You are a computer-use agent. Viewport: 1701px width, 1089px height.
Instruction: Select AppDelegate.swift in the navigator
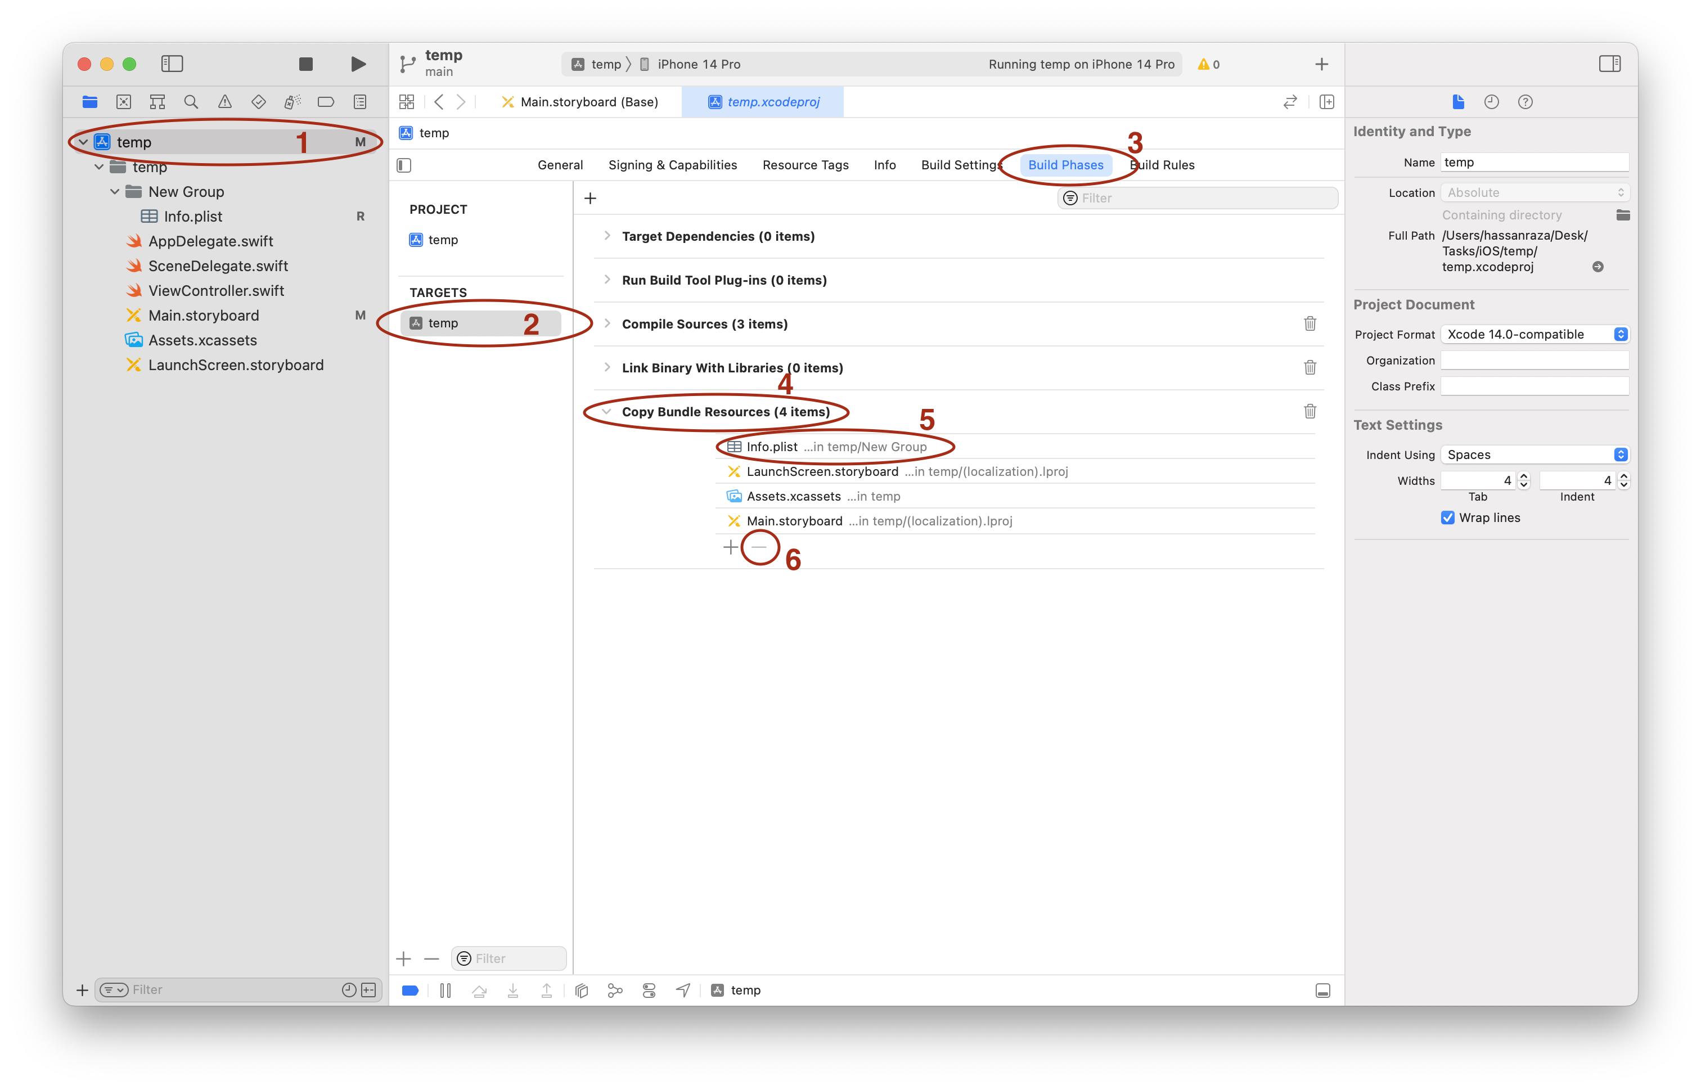tap(211, 241)
